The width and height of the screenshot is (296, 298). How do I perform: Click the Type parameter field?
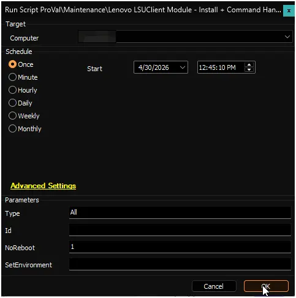click(180, 213)
